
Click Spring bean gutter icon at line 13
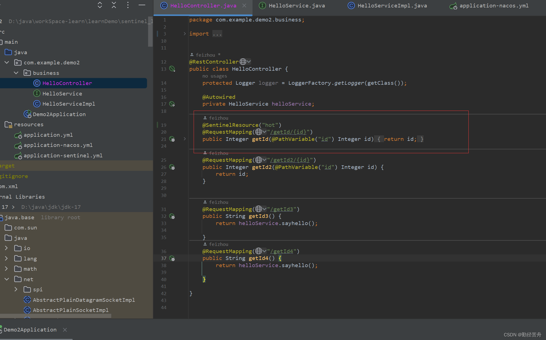coord(172,69)
